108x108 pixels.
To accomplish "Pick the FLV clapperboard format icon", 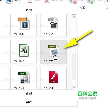I will click(x=53, y=23).
